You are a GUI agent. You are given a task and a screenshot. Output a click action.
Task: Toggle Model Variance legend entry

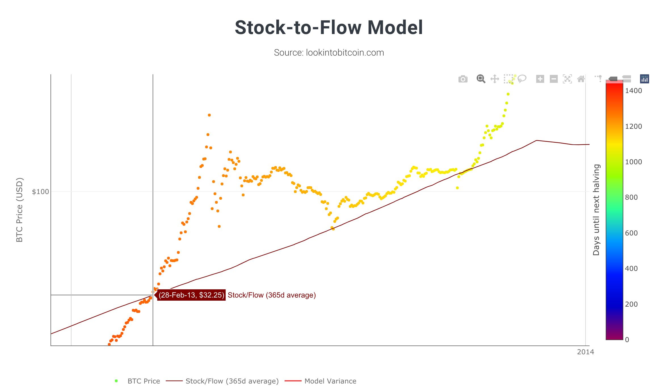[330, 381]
